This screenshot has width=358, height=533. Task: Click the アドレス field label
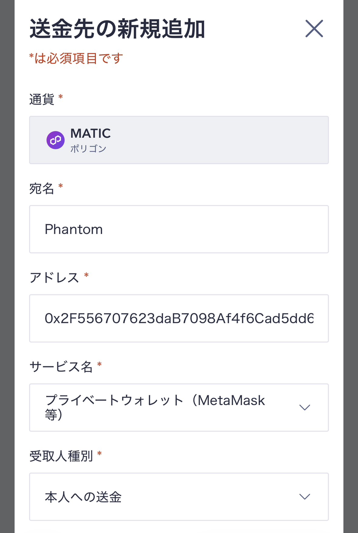point(54,278)
